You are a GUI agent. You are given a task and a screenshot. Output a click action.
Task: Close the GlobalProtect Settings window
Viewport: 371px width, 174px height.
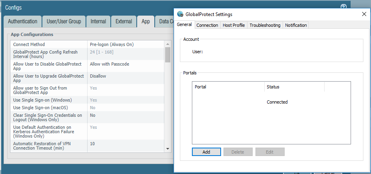[x=364, y=14]
